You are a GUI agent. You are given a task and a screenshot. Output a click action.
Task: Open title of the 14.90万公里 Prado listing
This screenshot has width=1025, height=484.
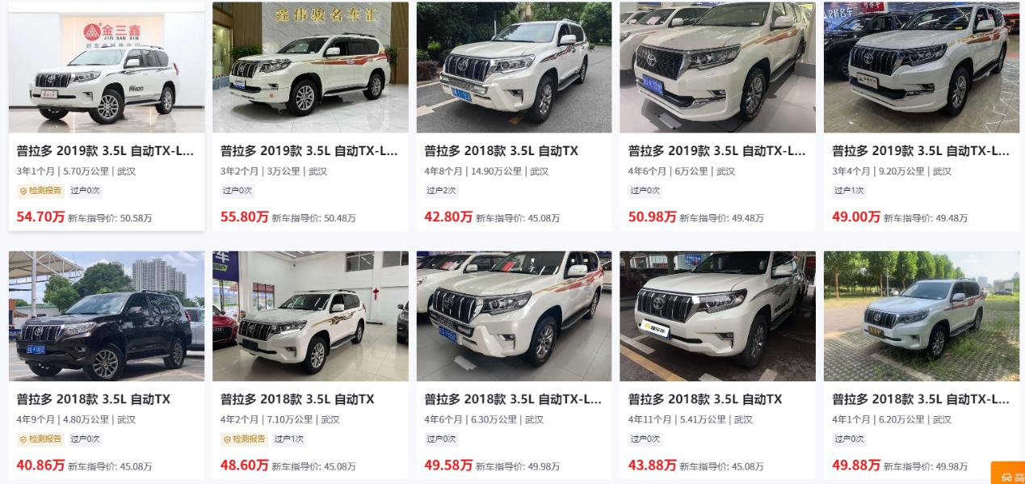coord(502,151)
